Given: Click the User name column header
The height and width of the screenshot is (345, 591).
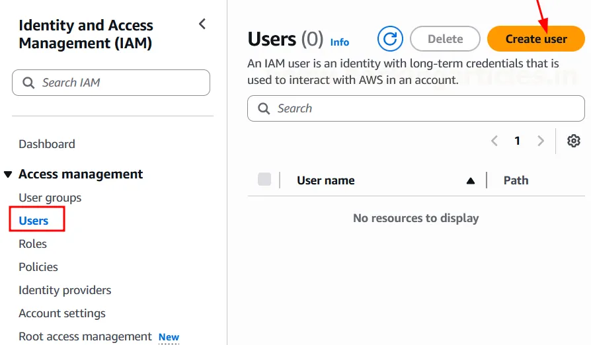Looking at the screenshot, I should click(x=326, y=180).
